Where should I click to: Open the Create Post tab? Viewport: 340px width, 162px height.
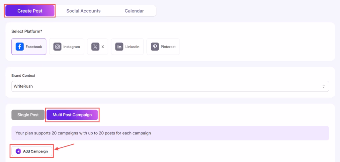(30, 11)
